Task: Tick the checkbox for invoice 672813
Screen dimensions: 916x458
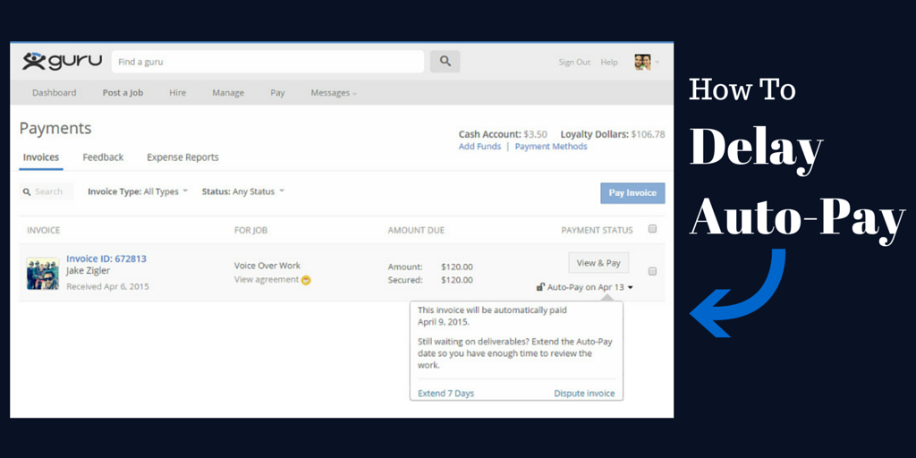Action: click(652, 271)
